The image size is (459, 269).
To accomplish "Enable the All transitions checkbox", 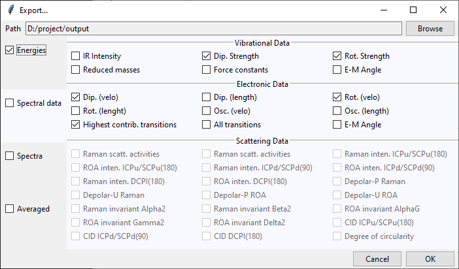I will click(x=206, y=125).
